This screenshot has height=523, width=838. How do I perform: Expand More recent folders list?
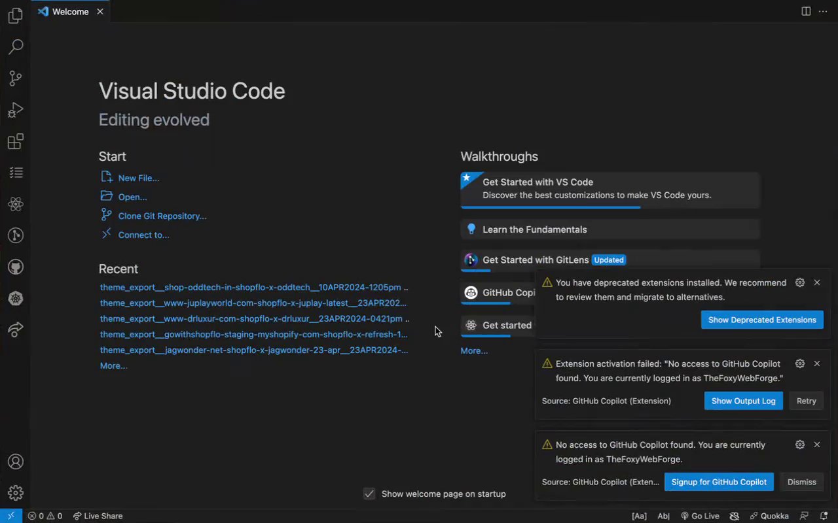(x=113, y=366)
